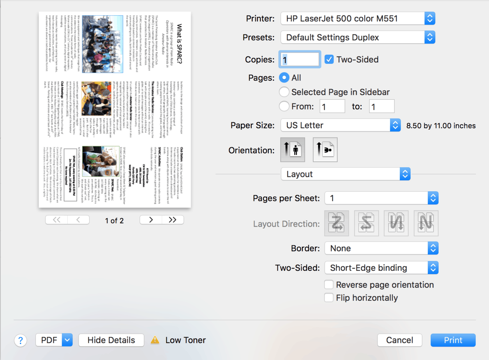Open the Layout section popup menu
Screen dimensions: 489x360
[x=346, y=174]
